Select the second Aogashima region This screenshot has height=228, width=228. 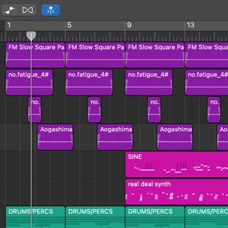coord(115,137)
